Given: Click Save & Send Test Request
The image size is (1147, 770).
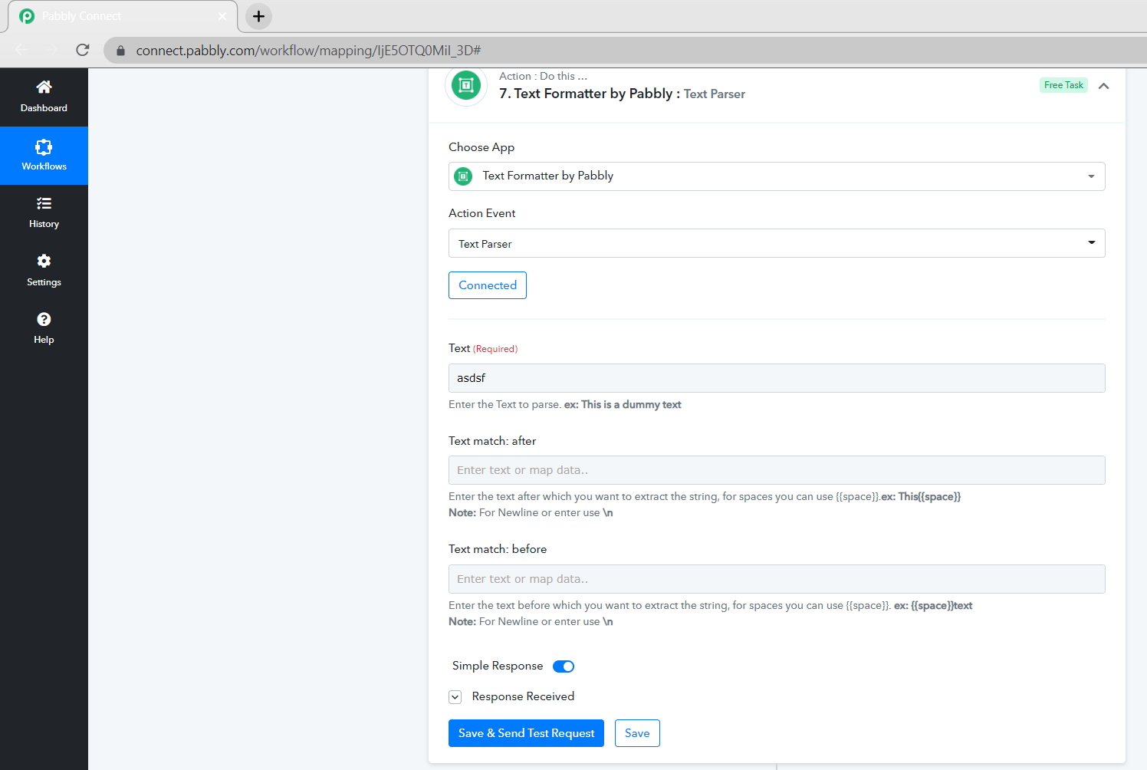Looking at the screenshot, I should [x=526, y=733].
